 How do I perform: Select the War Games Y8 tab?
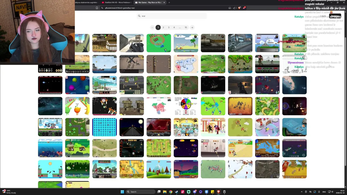pos(150,2)
